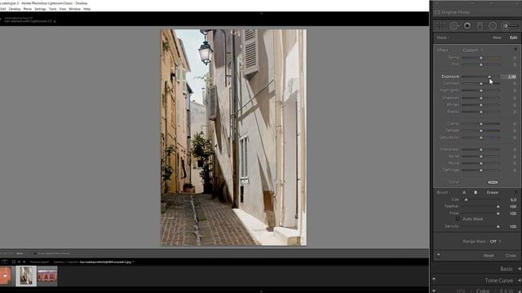Toggle the adjustment brush panel switch
The height and width of the screenshot is (293, 522).
coord(439,255)
